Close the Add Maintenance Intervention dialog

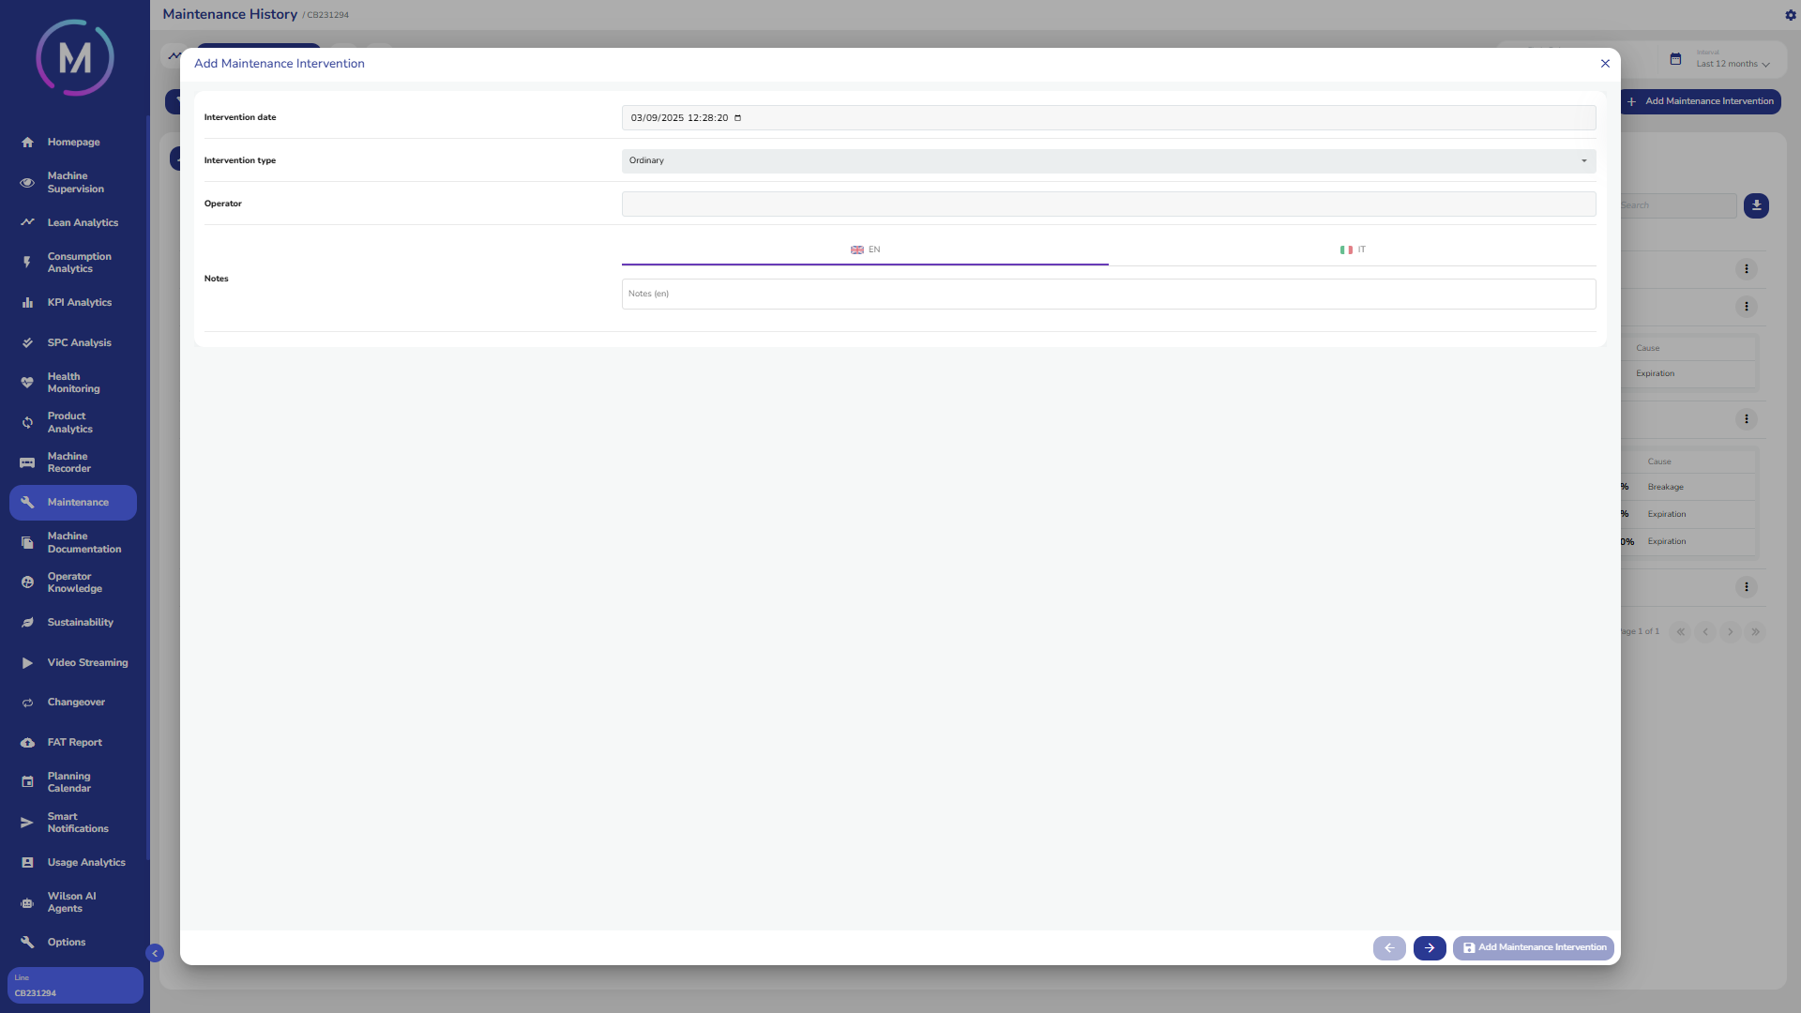click(x=1605, y=64)
